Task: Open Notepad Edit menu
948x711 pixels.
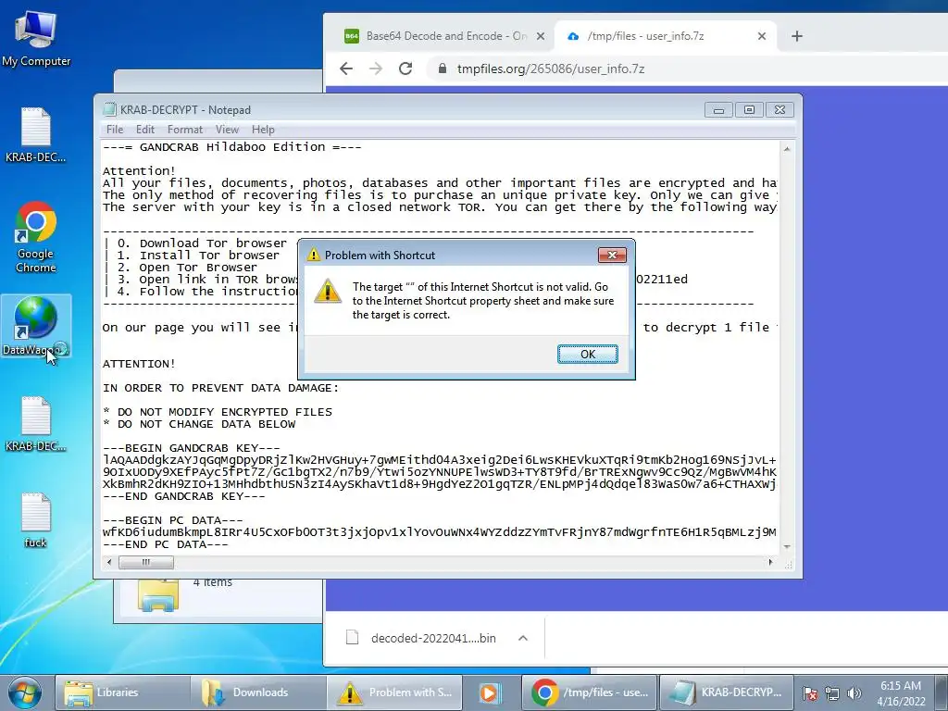Action: (x=144, y=130)
